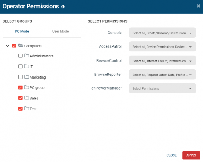Click the Test folder icon
The width and height of the screenshot is (203, 162).
tap(27, 108)
